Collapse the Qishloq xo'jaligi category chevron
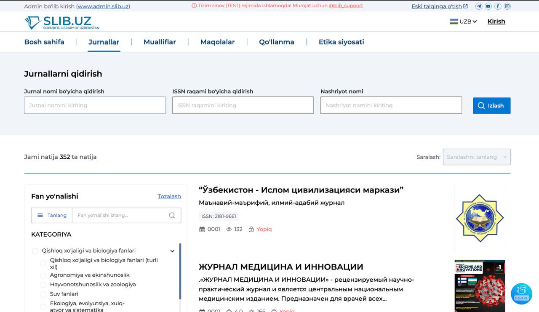Viewport: 539px width, 312px height. pyautogui.click(x=172, y=251)
